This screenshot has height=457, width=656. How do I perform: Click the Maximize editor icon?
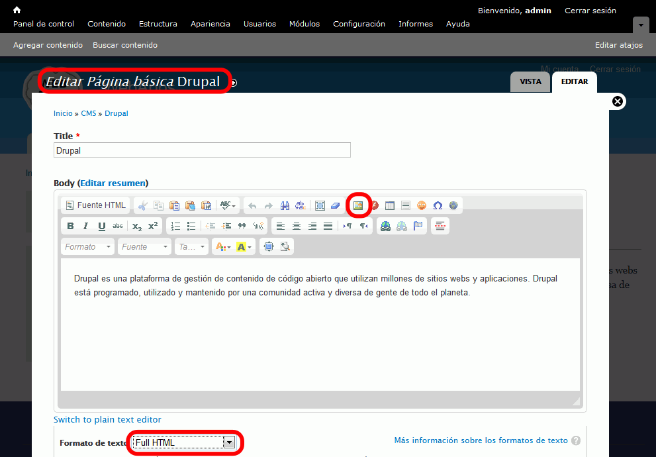(x=269, y=247)
